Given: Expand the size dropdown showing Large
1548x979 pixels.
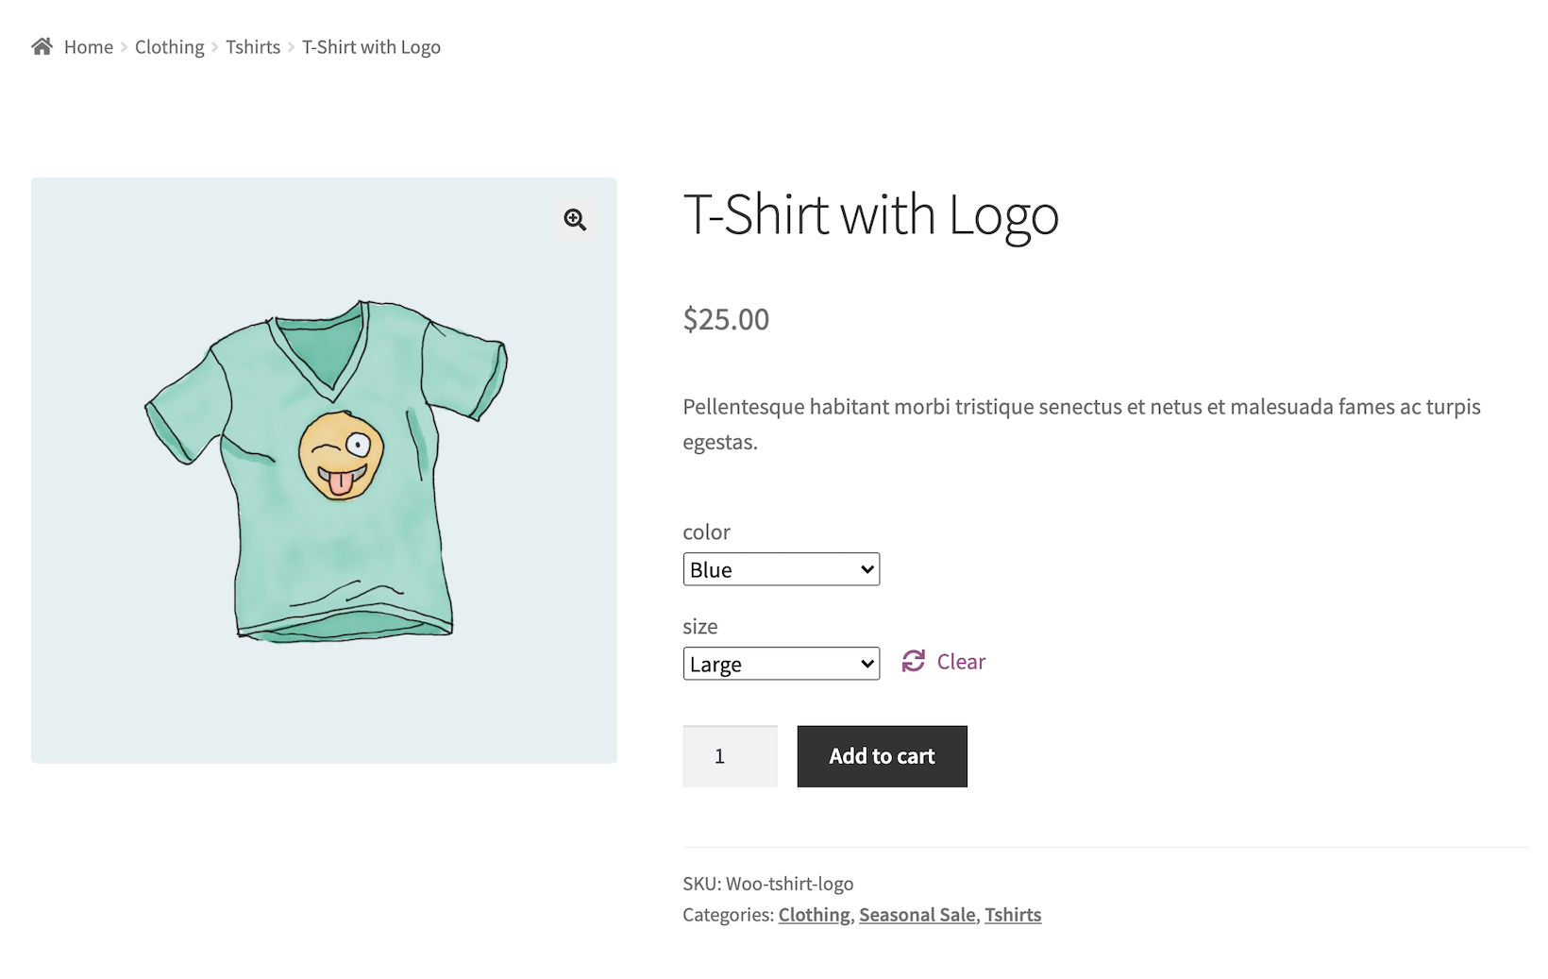Looking at the screenshot, I should point(781,664).
